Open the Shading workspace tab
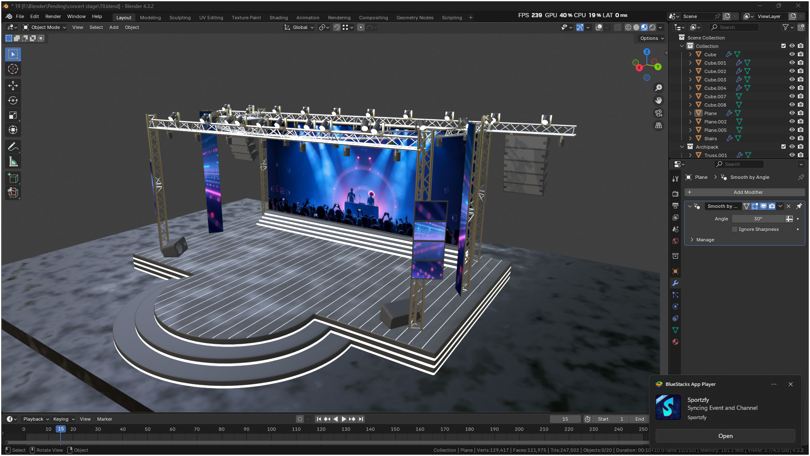Viewport: 810px width, 456px height. (278, 18)
